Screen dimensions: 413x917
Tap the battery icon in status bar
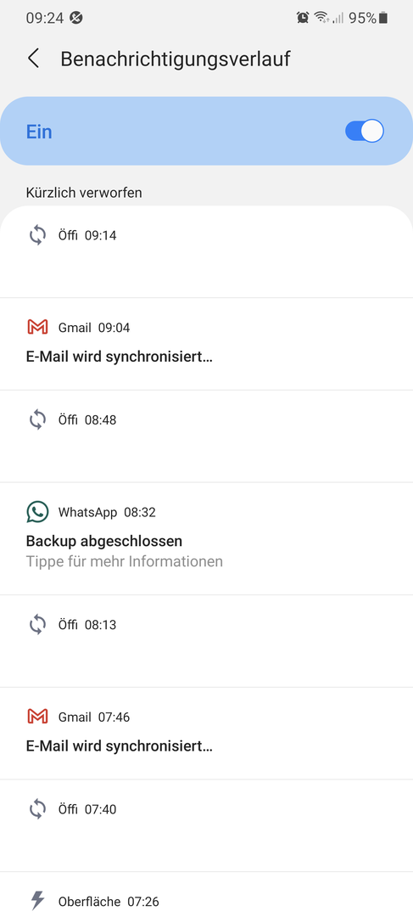point(383,18)
